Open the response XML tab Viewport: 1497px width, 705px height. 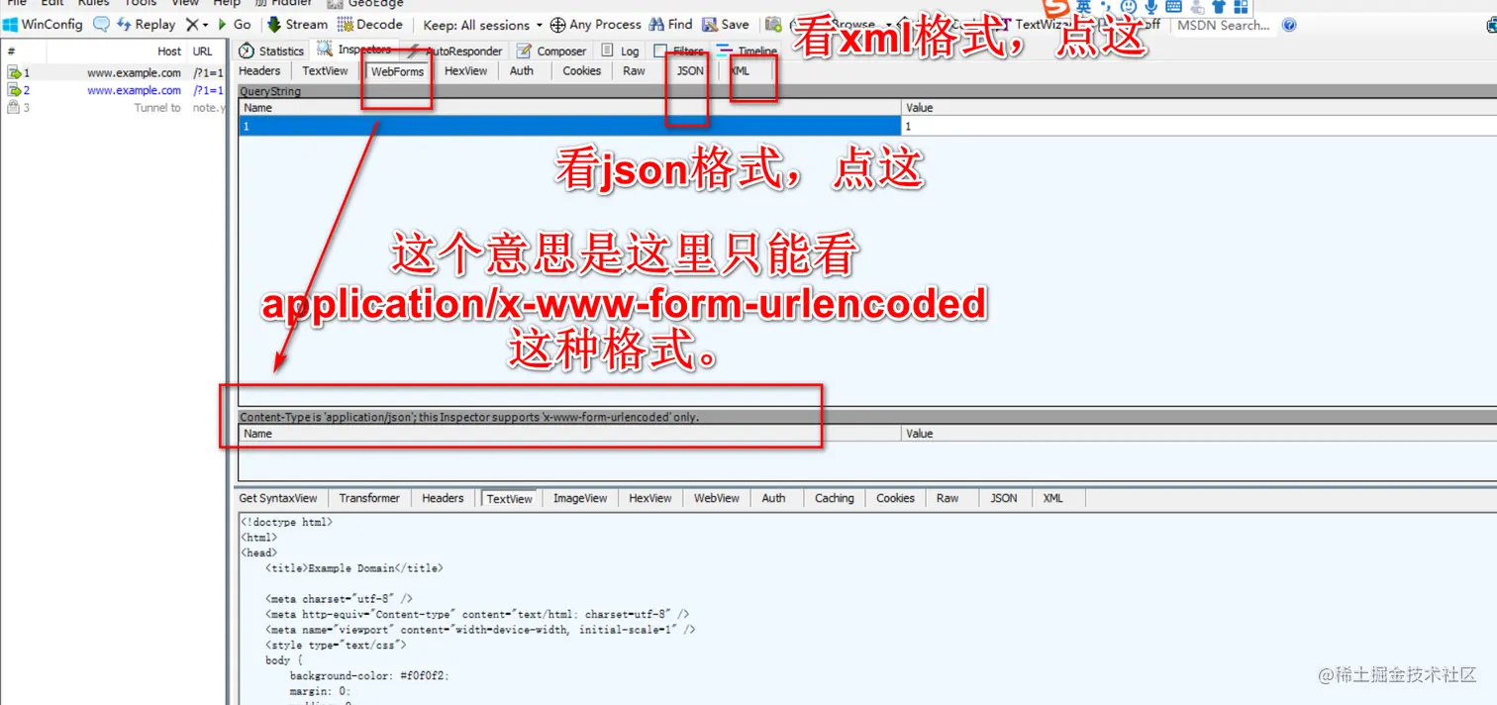tap(1053, 498)
